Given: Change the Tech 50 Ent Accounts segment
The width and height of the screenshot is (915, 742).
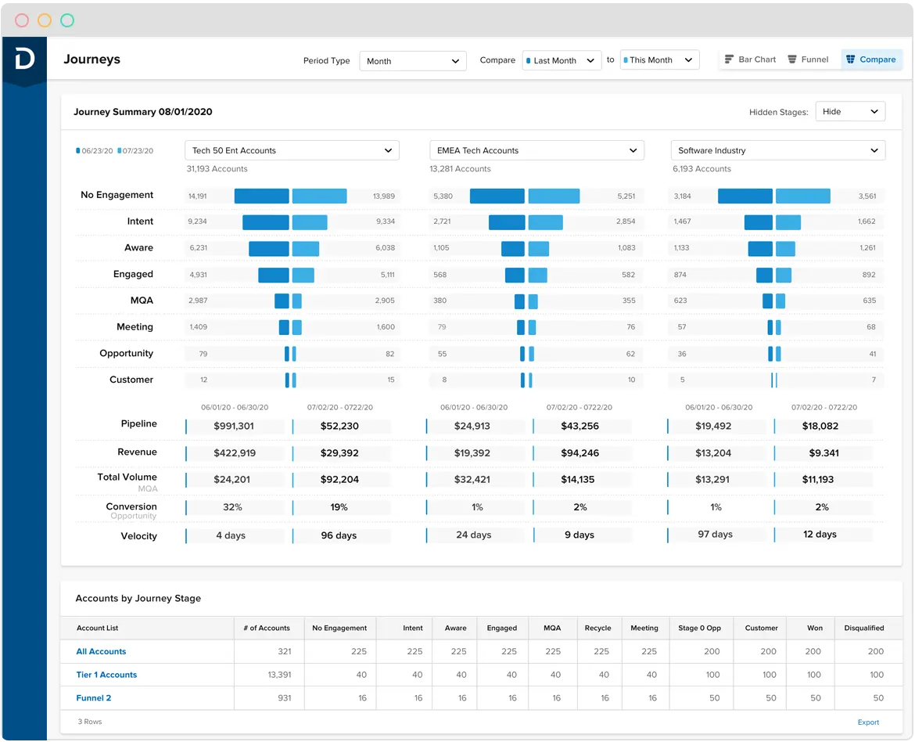Looking at the screenshot, I should [x=291, y=149].
